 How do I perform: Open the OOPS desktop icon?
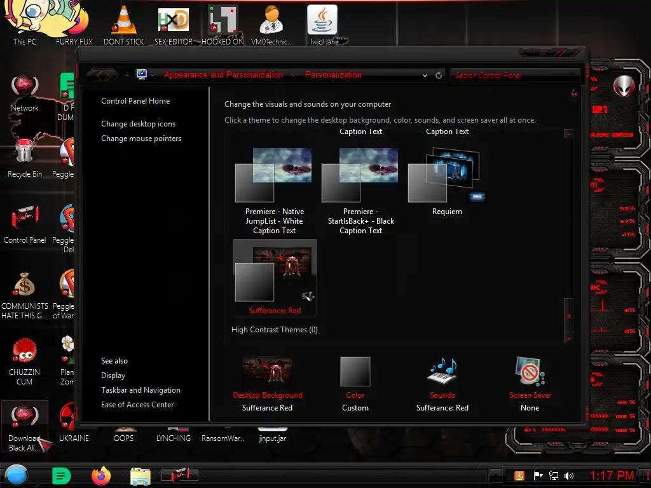(124, 434)
